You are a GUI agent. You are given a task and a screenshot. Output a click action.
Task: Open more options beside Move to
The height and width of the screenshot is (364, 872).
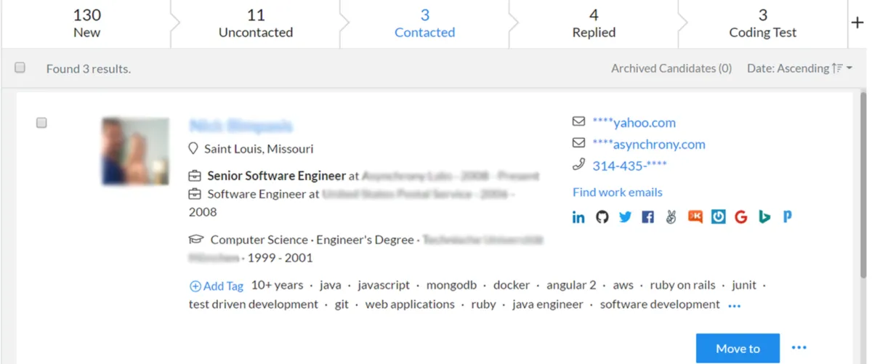tap(799, 348)
